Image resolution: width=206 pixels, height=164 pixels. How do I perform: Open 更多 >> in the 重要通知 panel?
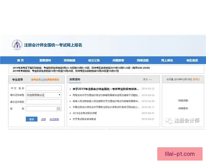click(147, 79)
